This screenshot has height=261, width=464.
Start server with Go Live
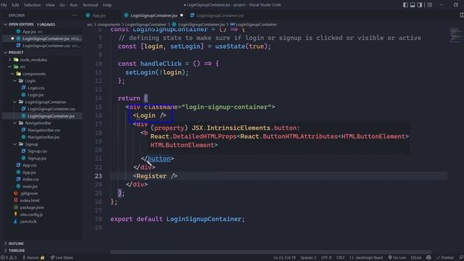[x=397, y=258]
